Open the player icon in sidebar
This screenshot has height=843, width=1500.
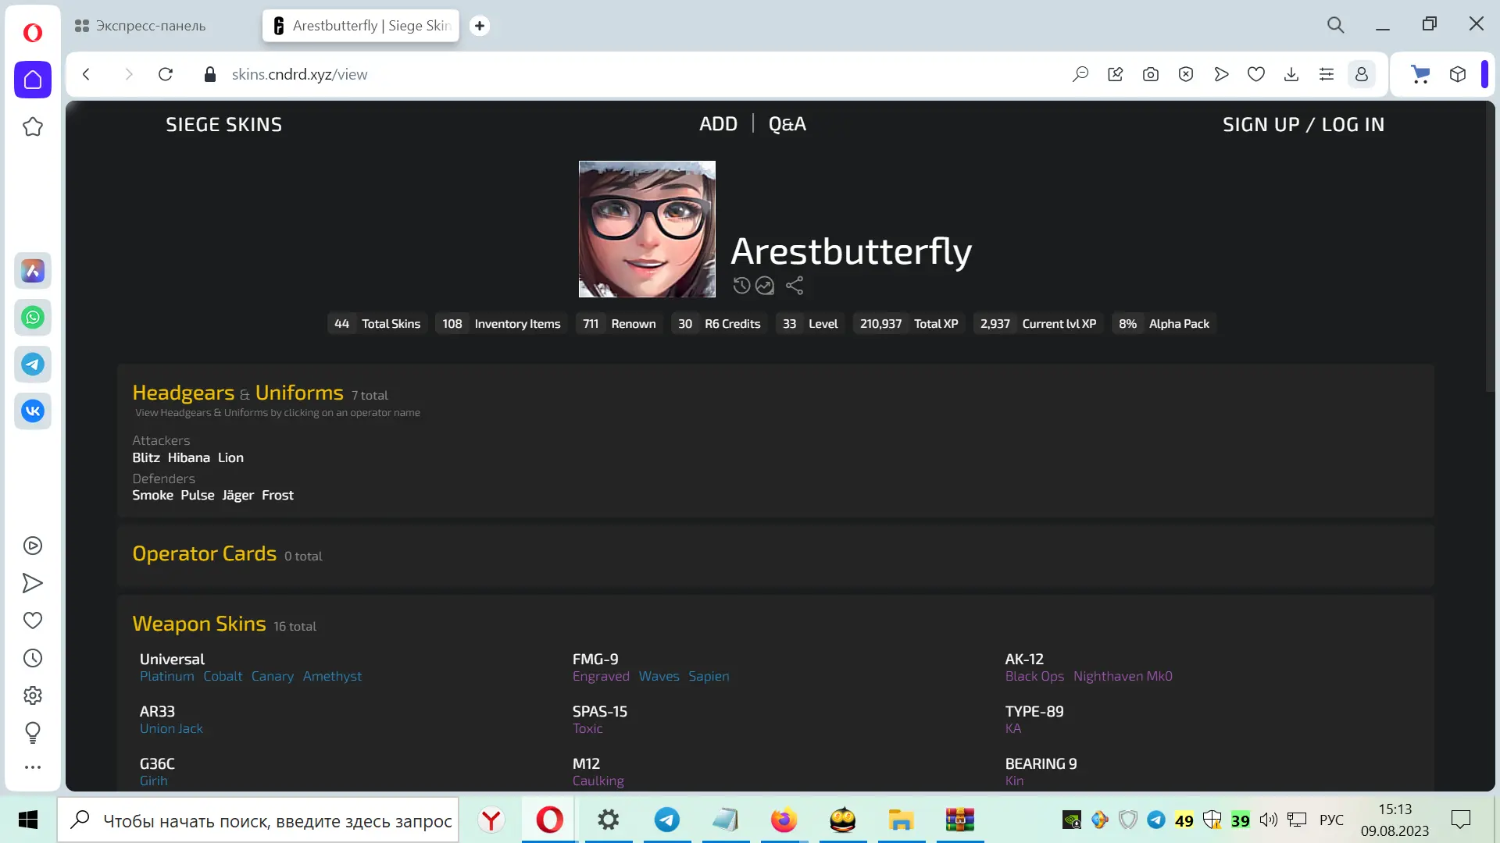pos(33,546)
